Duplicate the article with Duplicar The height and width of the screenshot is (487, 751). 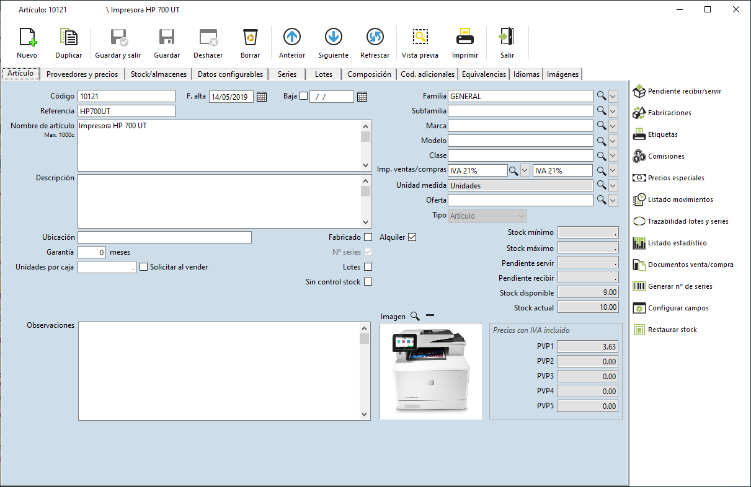[x=68, y=37]
